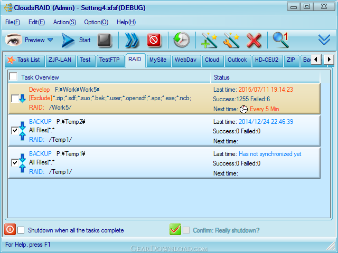Switch to the MySite tab
This screenshot has width=338, height=253.
[158, 61]
